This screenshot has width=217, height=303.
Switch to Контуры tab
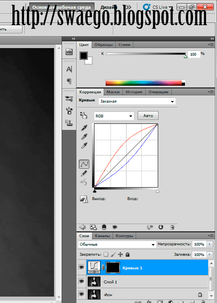125,236
